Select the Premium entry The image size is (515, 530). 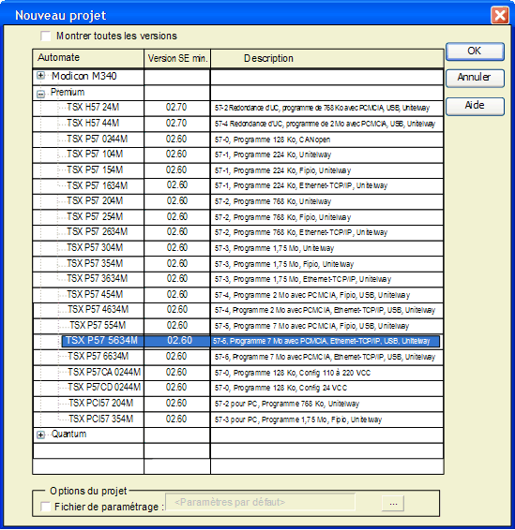click(68, 92)
